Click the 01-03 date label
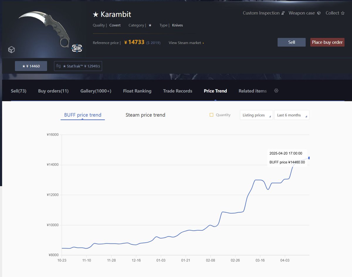Image resolution: width=352 pixels, height=277 pixels. click(161, 260)
